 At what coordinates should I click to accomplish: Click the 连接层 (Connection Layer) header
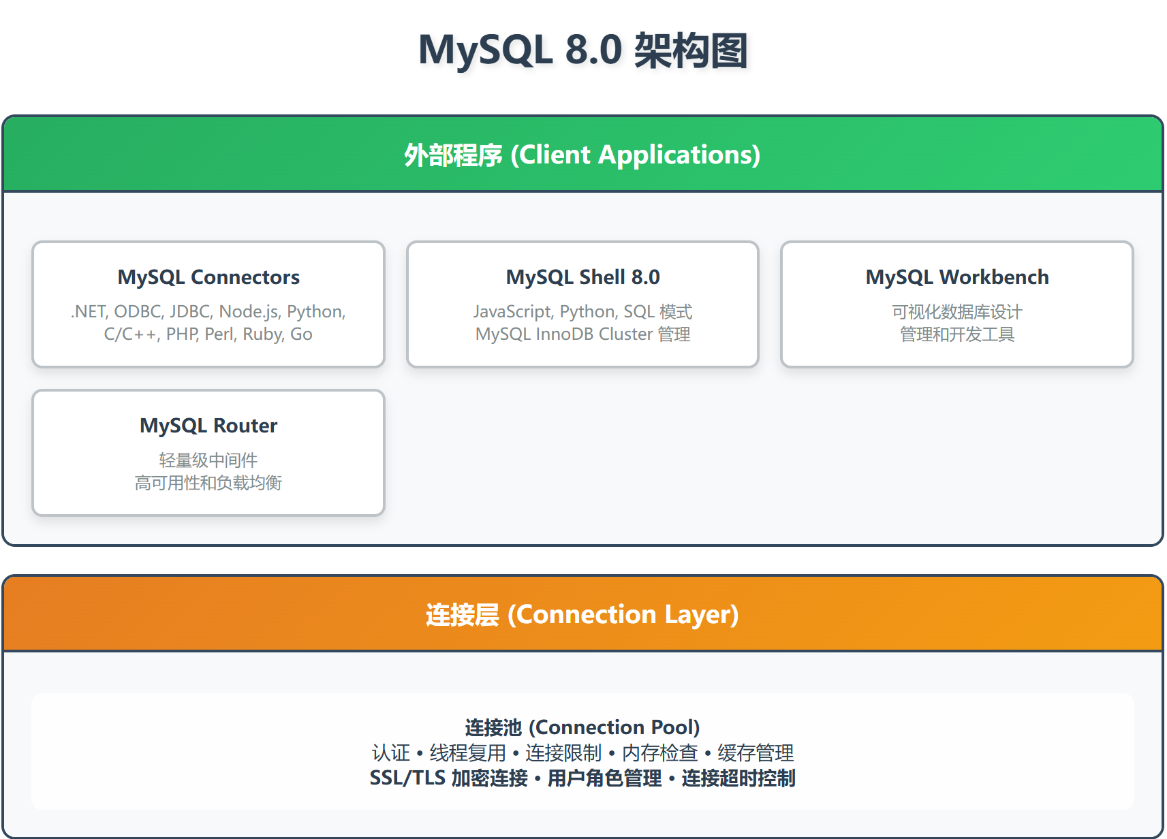(582, 614)
